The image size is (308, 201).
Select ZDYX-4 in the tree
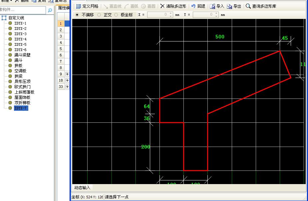(x=20, y=39)
